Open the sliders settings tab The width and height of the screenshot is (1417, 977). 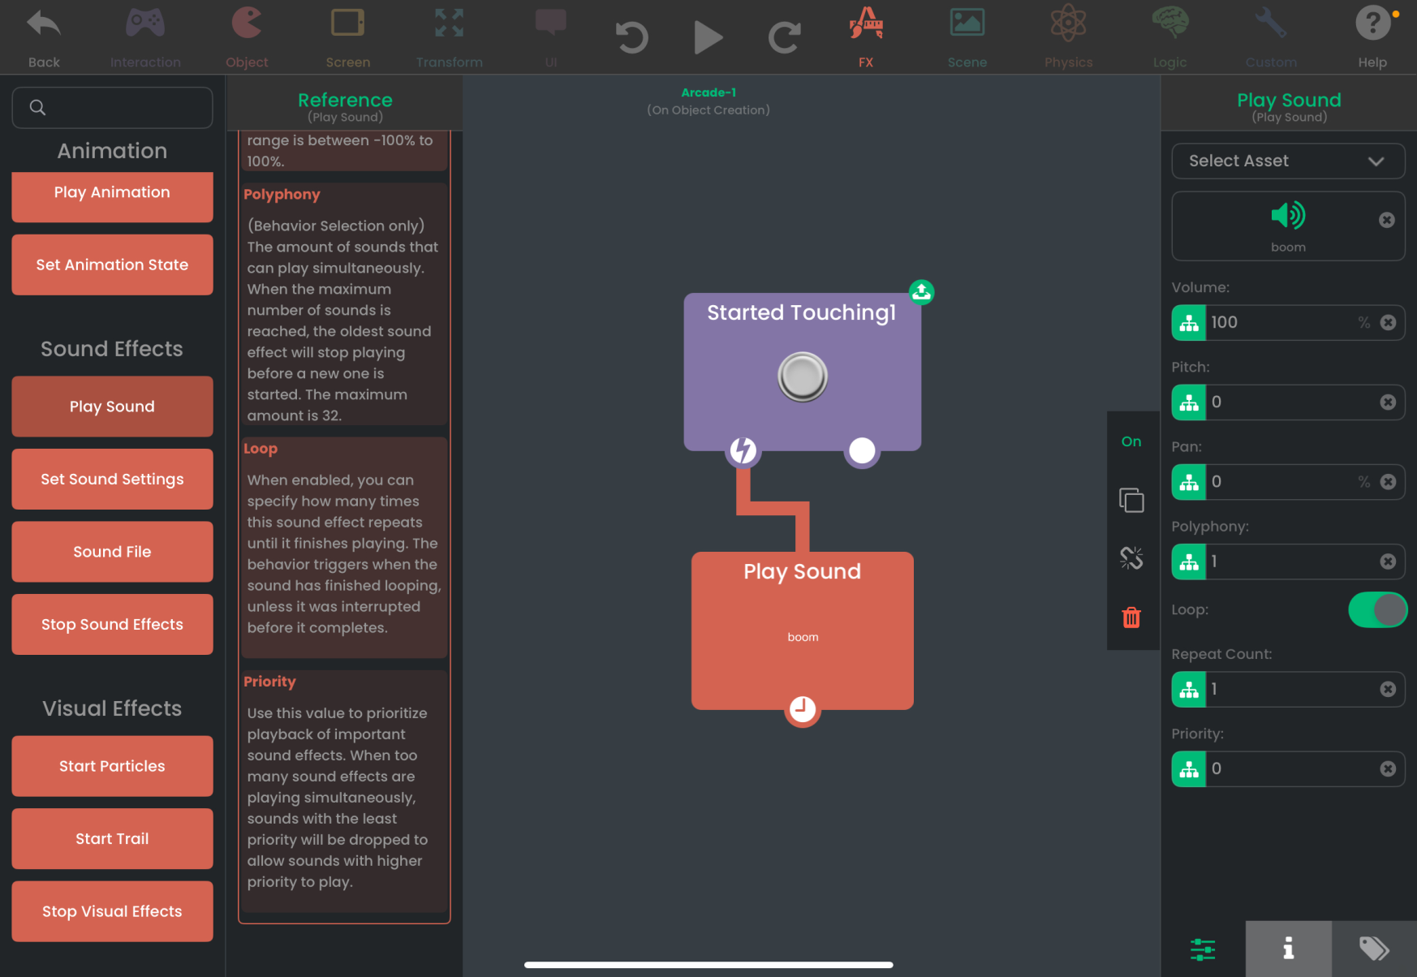[x=1203, y=948]
